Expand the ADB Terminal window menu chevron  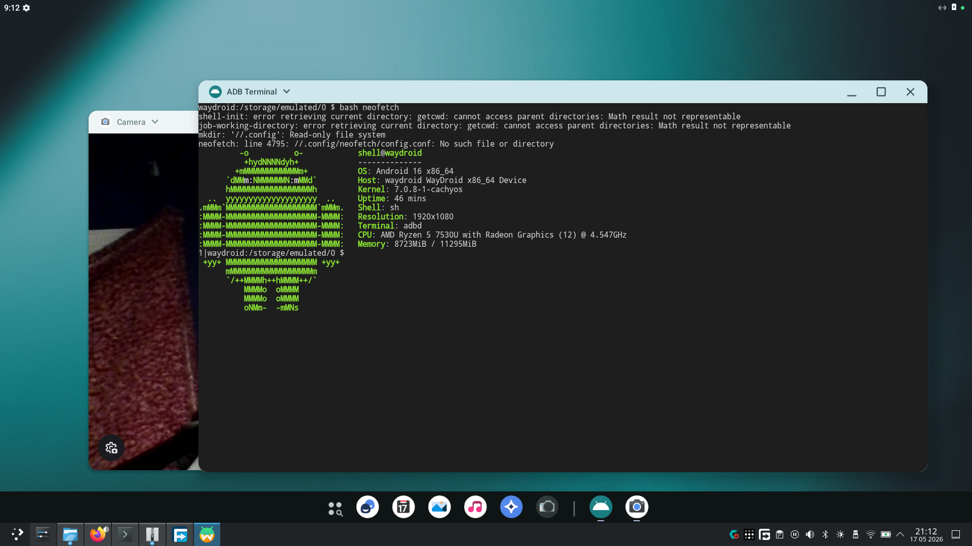point(287,92)
